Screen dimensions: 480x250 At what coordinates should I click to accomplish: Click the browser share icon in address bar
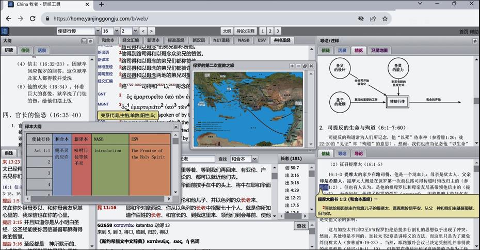(x=373, y=19)
